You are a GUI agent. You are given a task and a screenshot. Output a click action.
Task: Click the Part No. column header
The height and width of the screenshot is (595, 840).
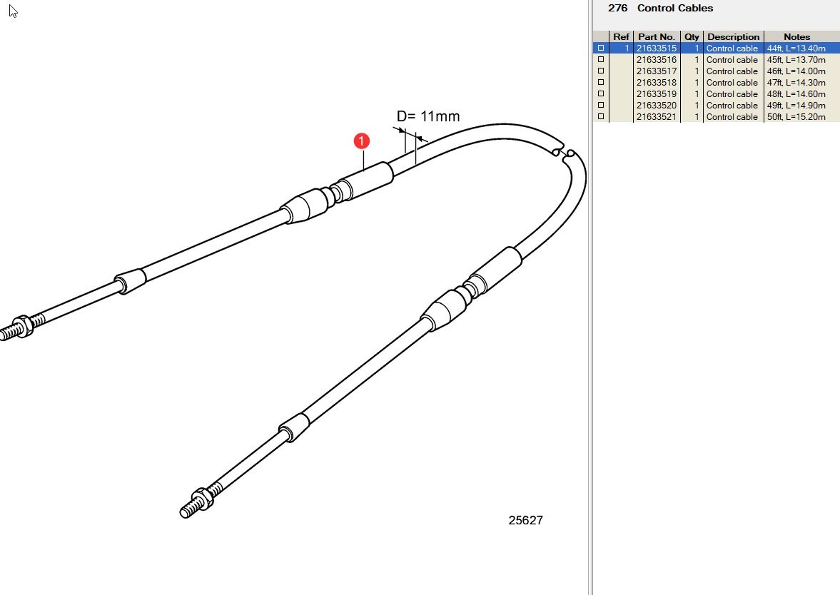click(657, 36)
